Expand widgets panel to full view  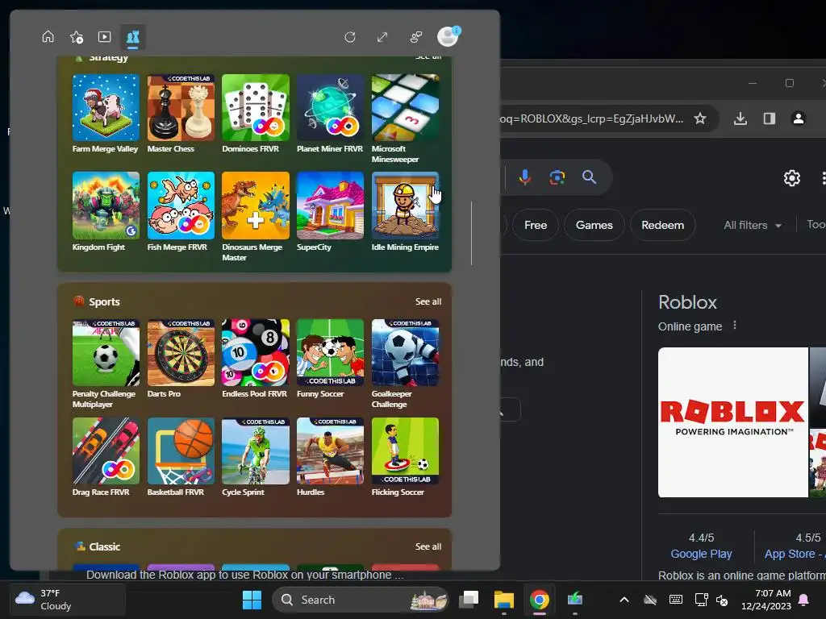click(x=382, y=37)
